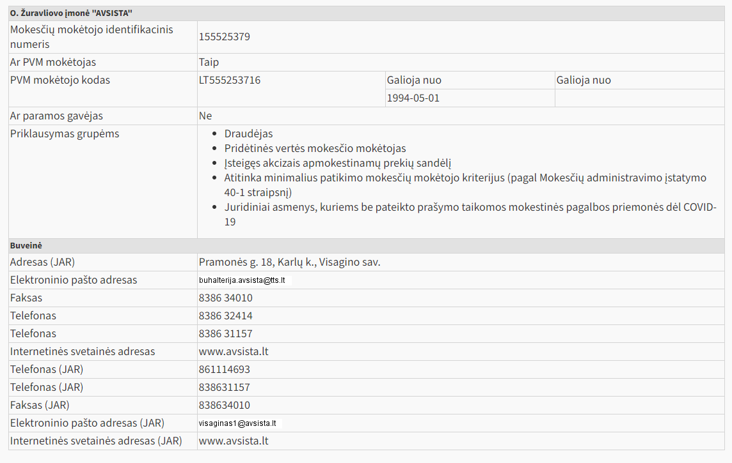The image size is (732, 463).
Task: Click the JAR phone number 838631157
Action: [225, 388]
